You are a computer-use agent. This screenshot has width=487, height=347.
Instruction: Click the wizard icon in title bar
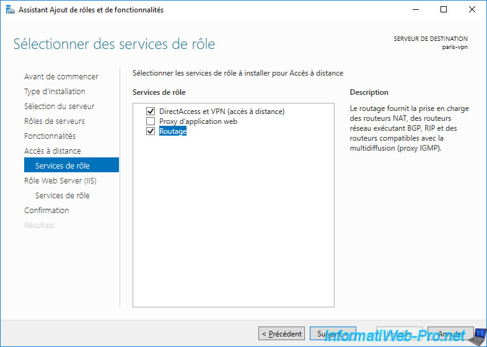(x=9, y=10)
